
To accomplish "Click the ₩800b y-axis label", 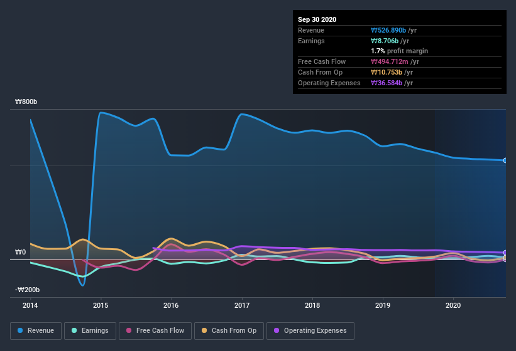I will coord(26,102).
